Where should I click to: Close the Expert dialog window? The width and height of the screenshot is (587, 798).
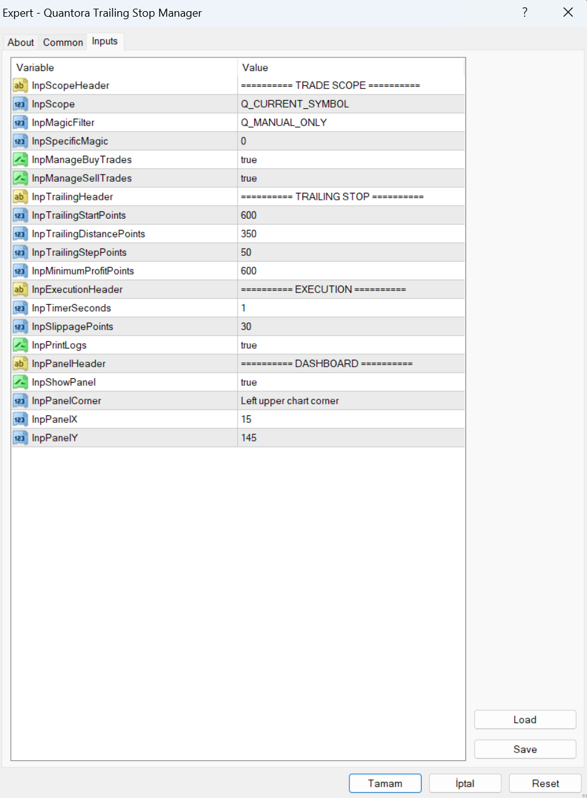[x=568, y=12]
